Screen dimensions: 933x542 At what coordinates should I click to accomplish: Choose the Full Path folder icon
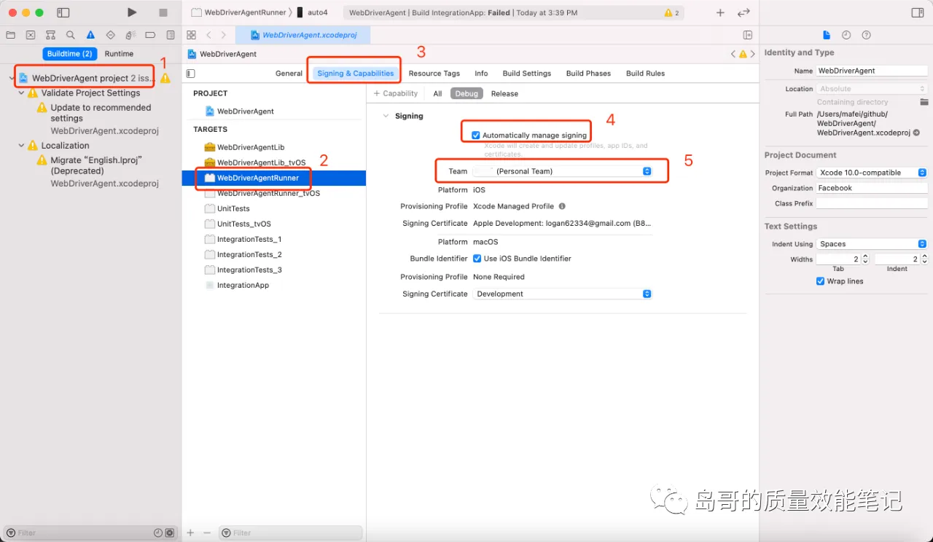pos(924,102)
